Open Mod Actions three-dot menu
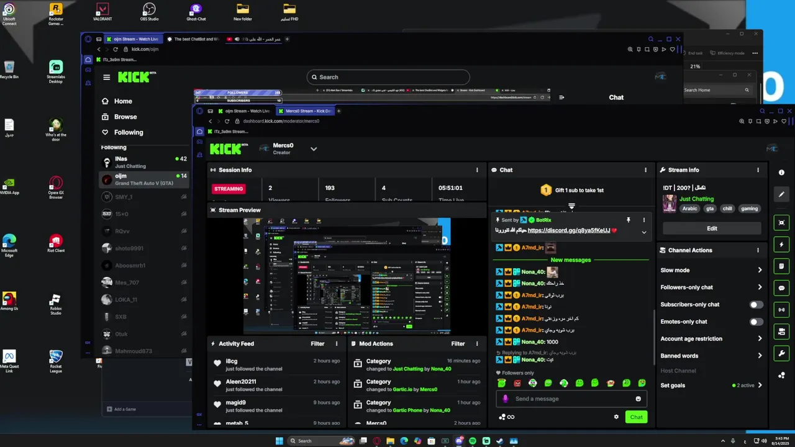Screen dimensions: 795x447 pos(477,343)
